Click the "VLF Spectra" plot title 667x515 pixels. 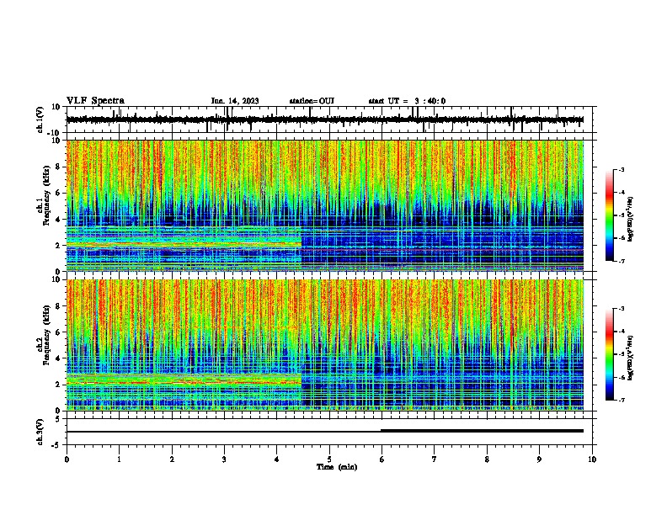(x=95, y=101)
